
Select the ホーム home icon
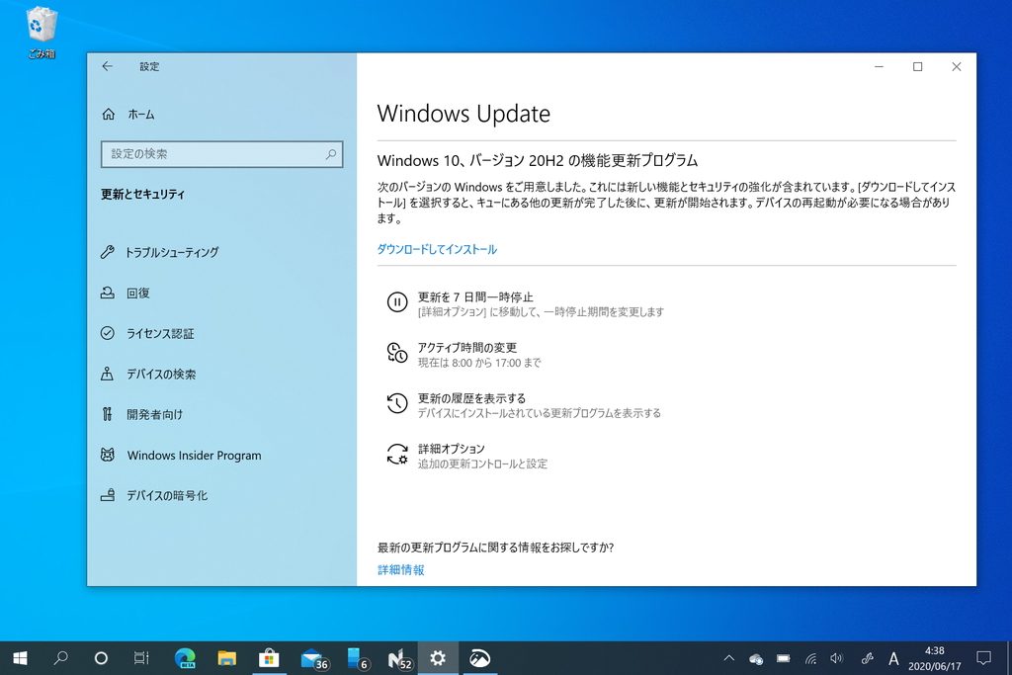109,114
